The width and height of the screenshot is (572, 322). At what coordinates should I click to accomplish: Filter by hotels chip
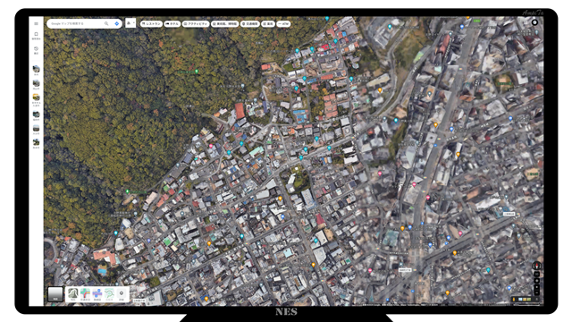[172, 24]
